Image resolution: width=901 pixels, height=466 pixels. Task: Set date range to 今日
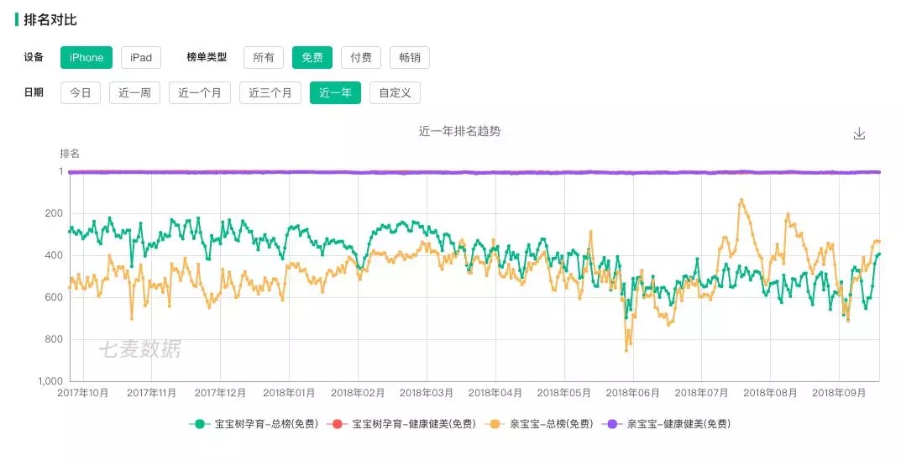[81, 92]
